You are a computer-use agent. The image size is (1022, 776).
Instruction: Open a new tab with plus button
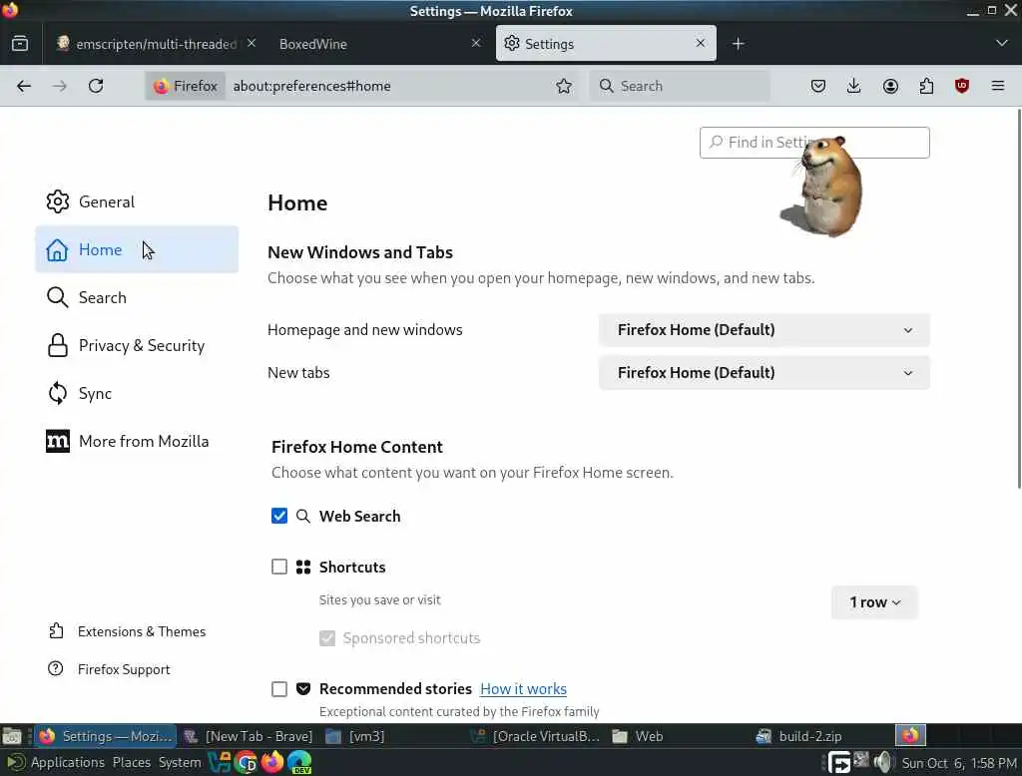[x=738, y=44]
